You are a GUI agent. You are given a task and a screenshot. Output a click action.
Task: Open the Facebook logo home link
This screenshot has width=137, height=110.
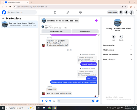[x=4, y=12]
